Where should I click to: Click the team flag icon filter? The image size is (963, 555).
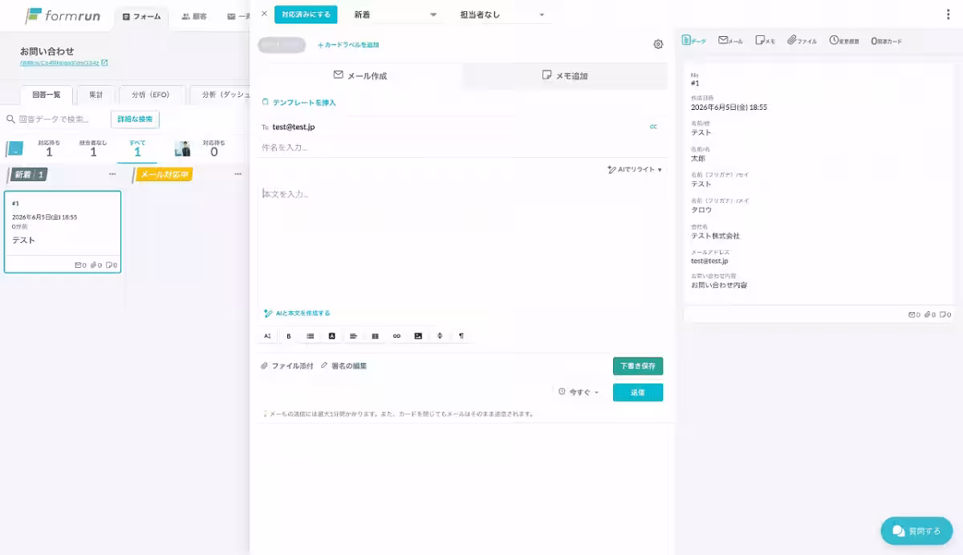click(15, 149)
